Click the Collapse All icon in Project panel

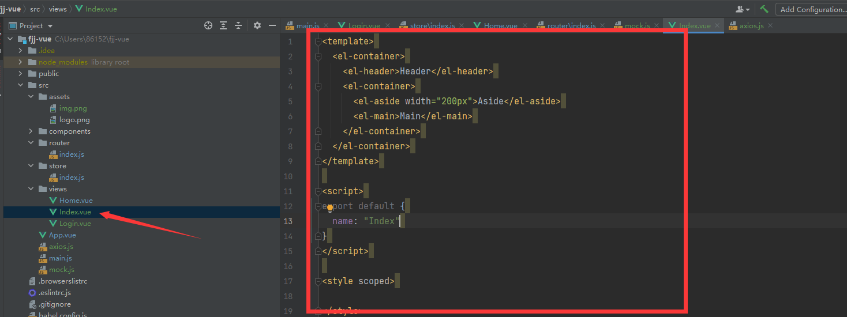(x=238, y=25)
